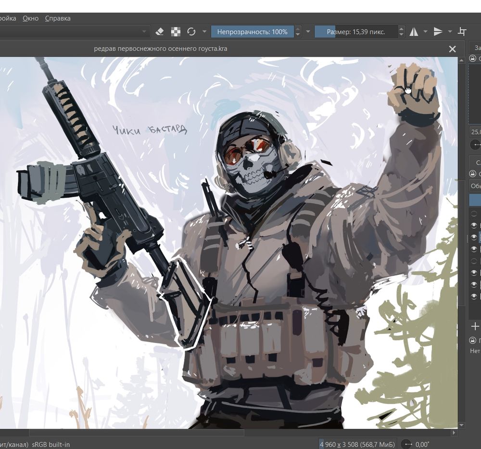The image size is (481, 449).
Task: Decrease opacity with stepper down arrow
Action: pyautogui.click(x=298, y=35)
